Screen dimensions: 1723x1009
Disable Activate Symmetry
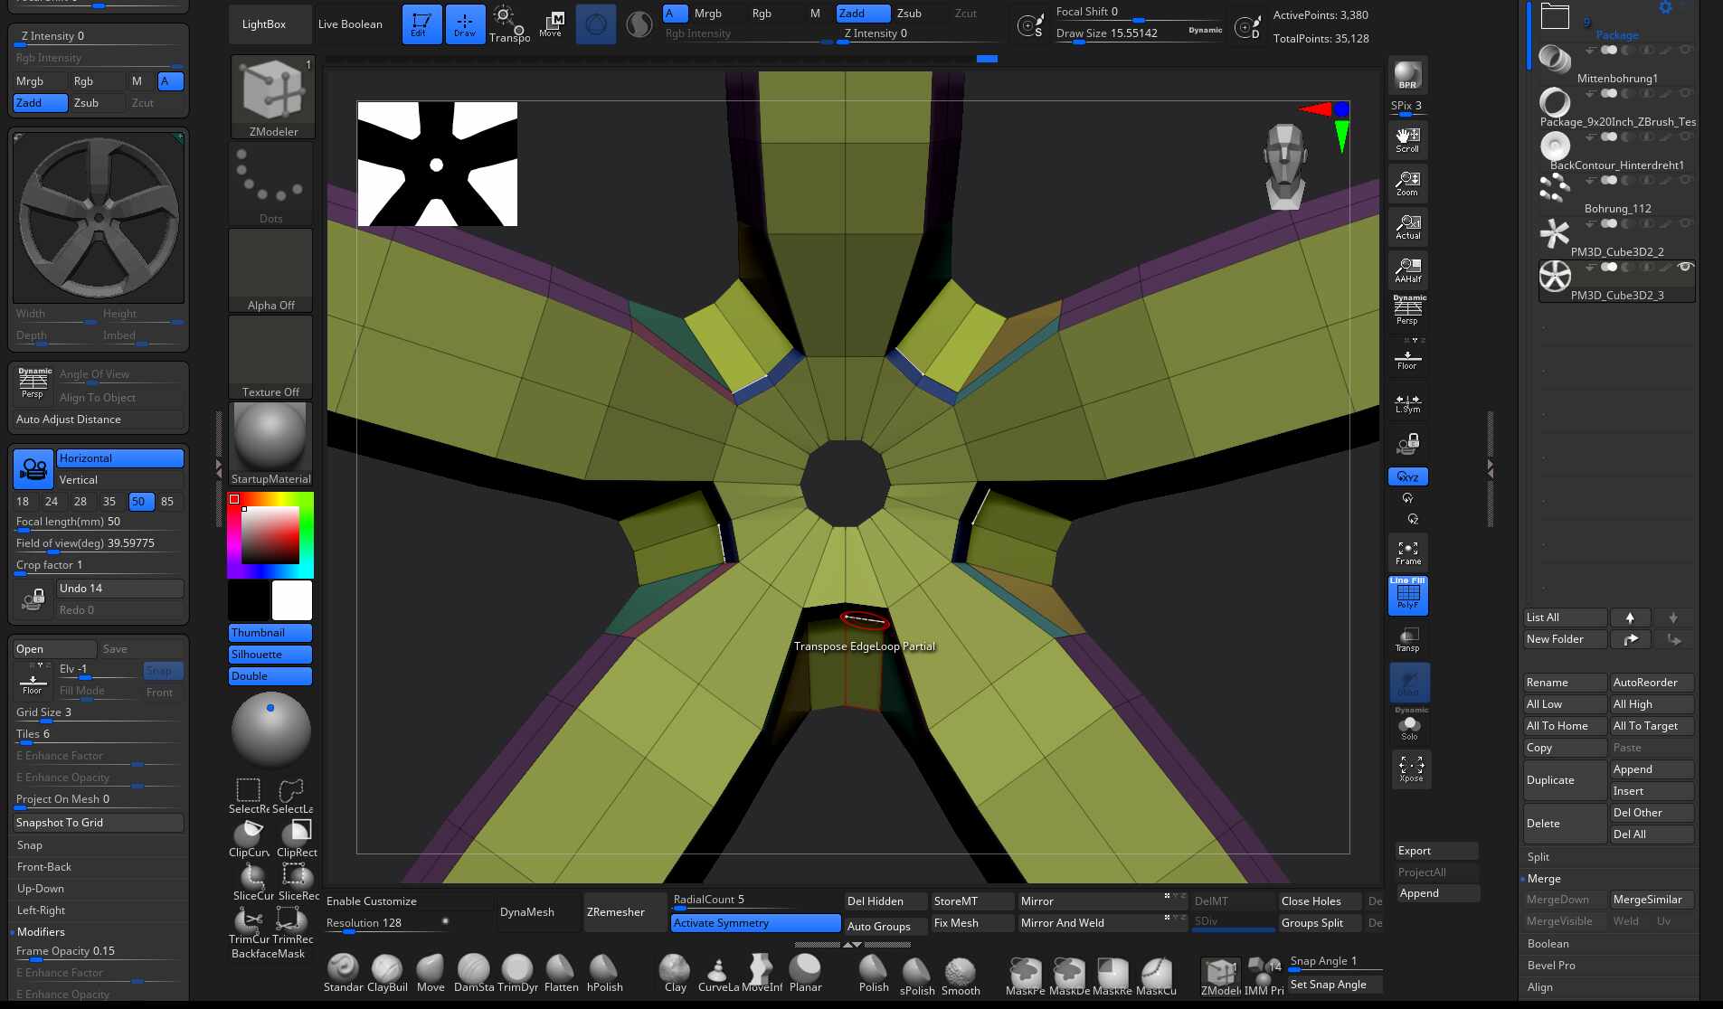755,923
